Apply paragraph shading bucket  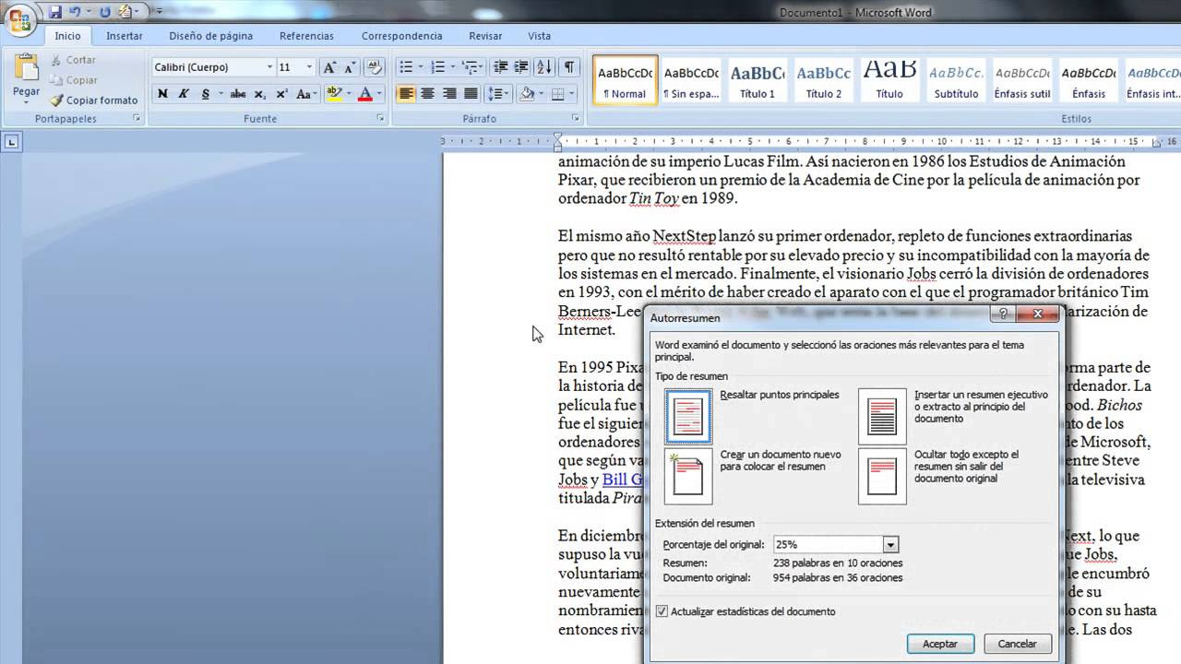[x=527, y=93]
